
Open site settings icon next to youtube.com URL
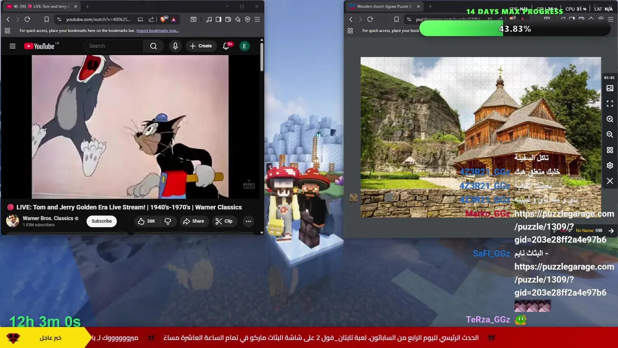(x=59, y=19)
